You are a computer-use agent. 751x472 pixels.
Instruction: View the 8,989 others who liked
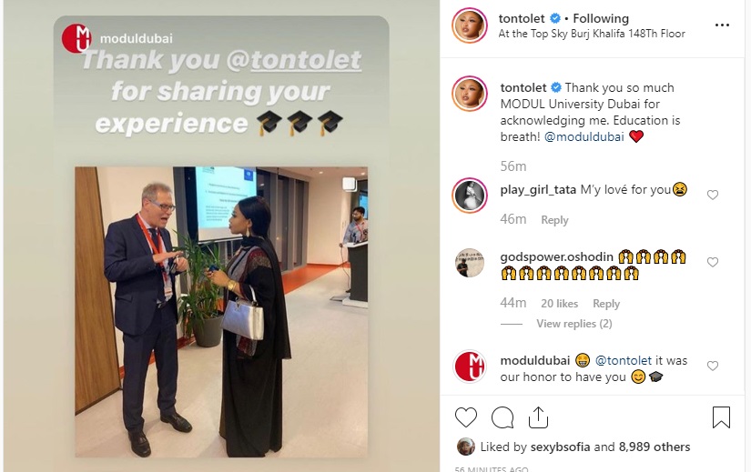tap(655, 447)
